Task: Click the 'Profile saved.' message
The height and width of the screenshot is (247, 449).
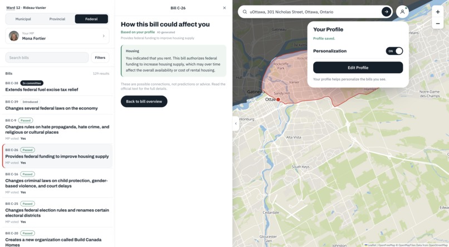Action: pos(324,38)
